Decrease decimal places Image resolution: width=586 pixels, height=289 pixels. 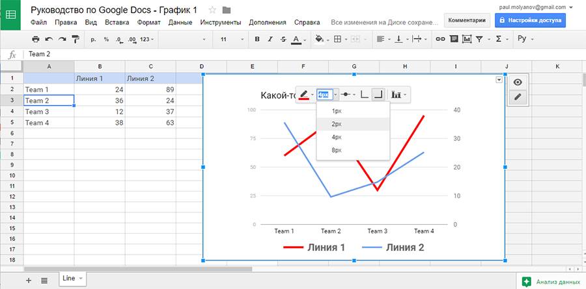click(x=119, y=40)
